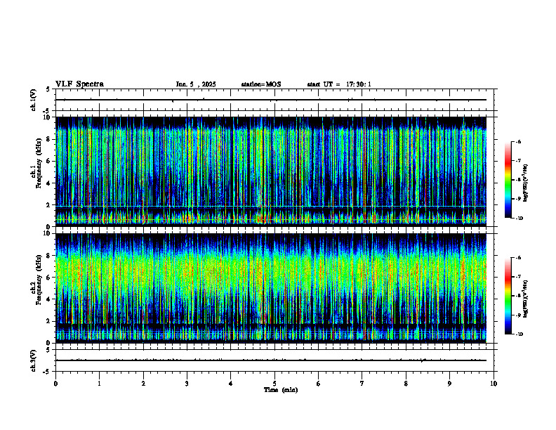Viewport: 556px width, 430px height.
Task: Click the time axis tick label "3"
Action: point(187,384)
